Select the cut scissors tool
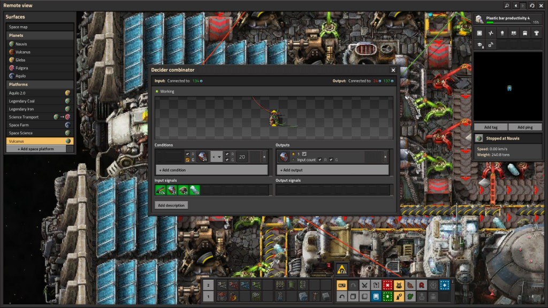This screenshot has width=548, height=308. [364, 285]
